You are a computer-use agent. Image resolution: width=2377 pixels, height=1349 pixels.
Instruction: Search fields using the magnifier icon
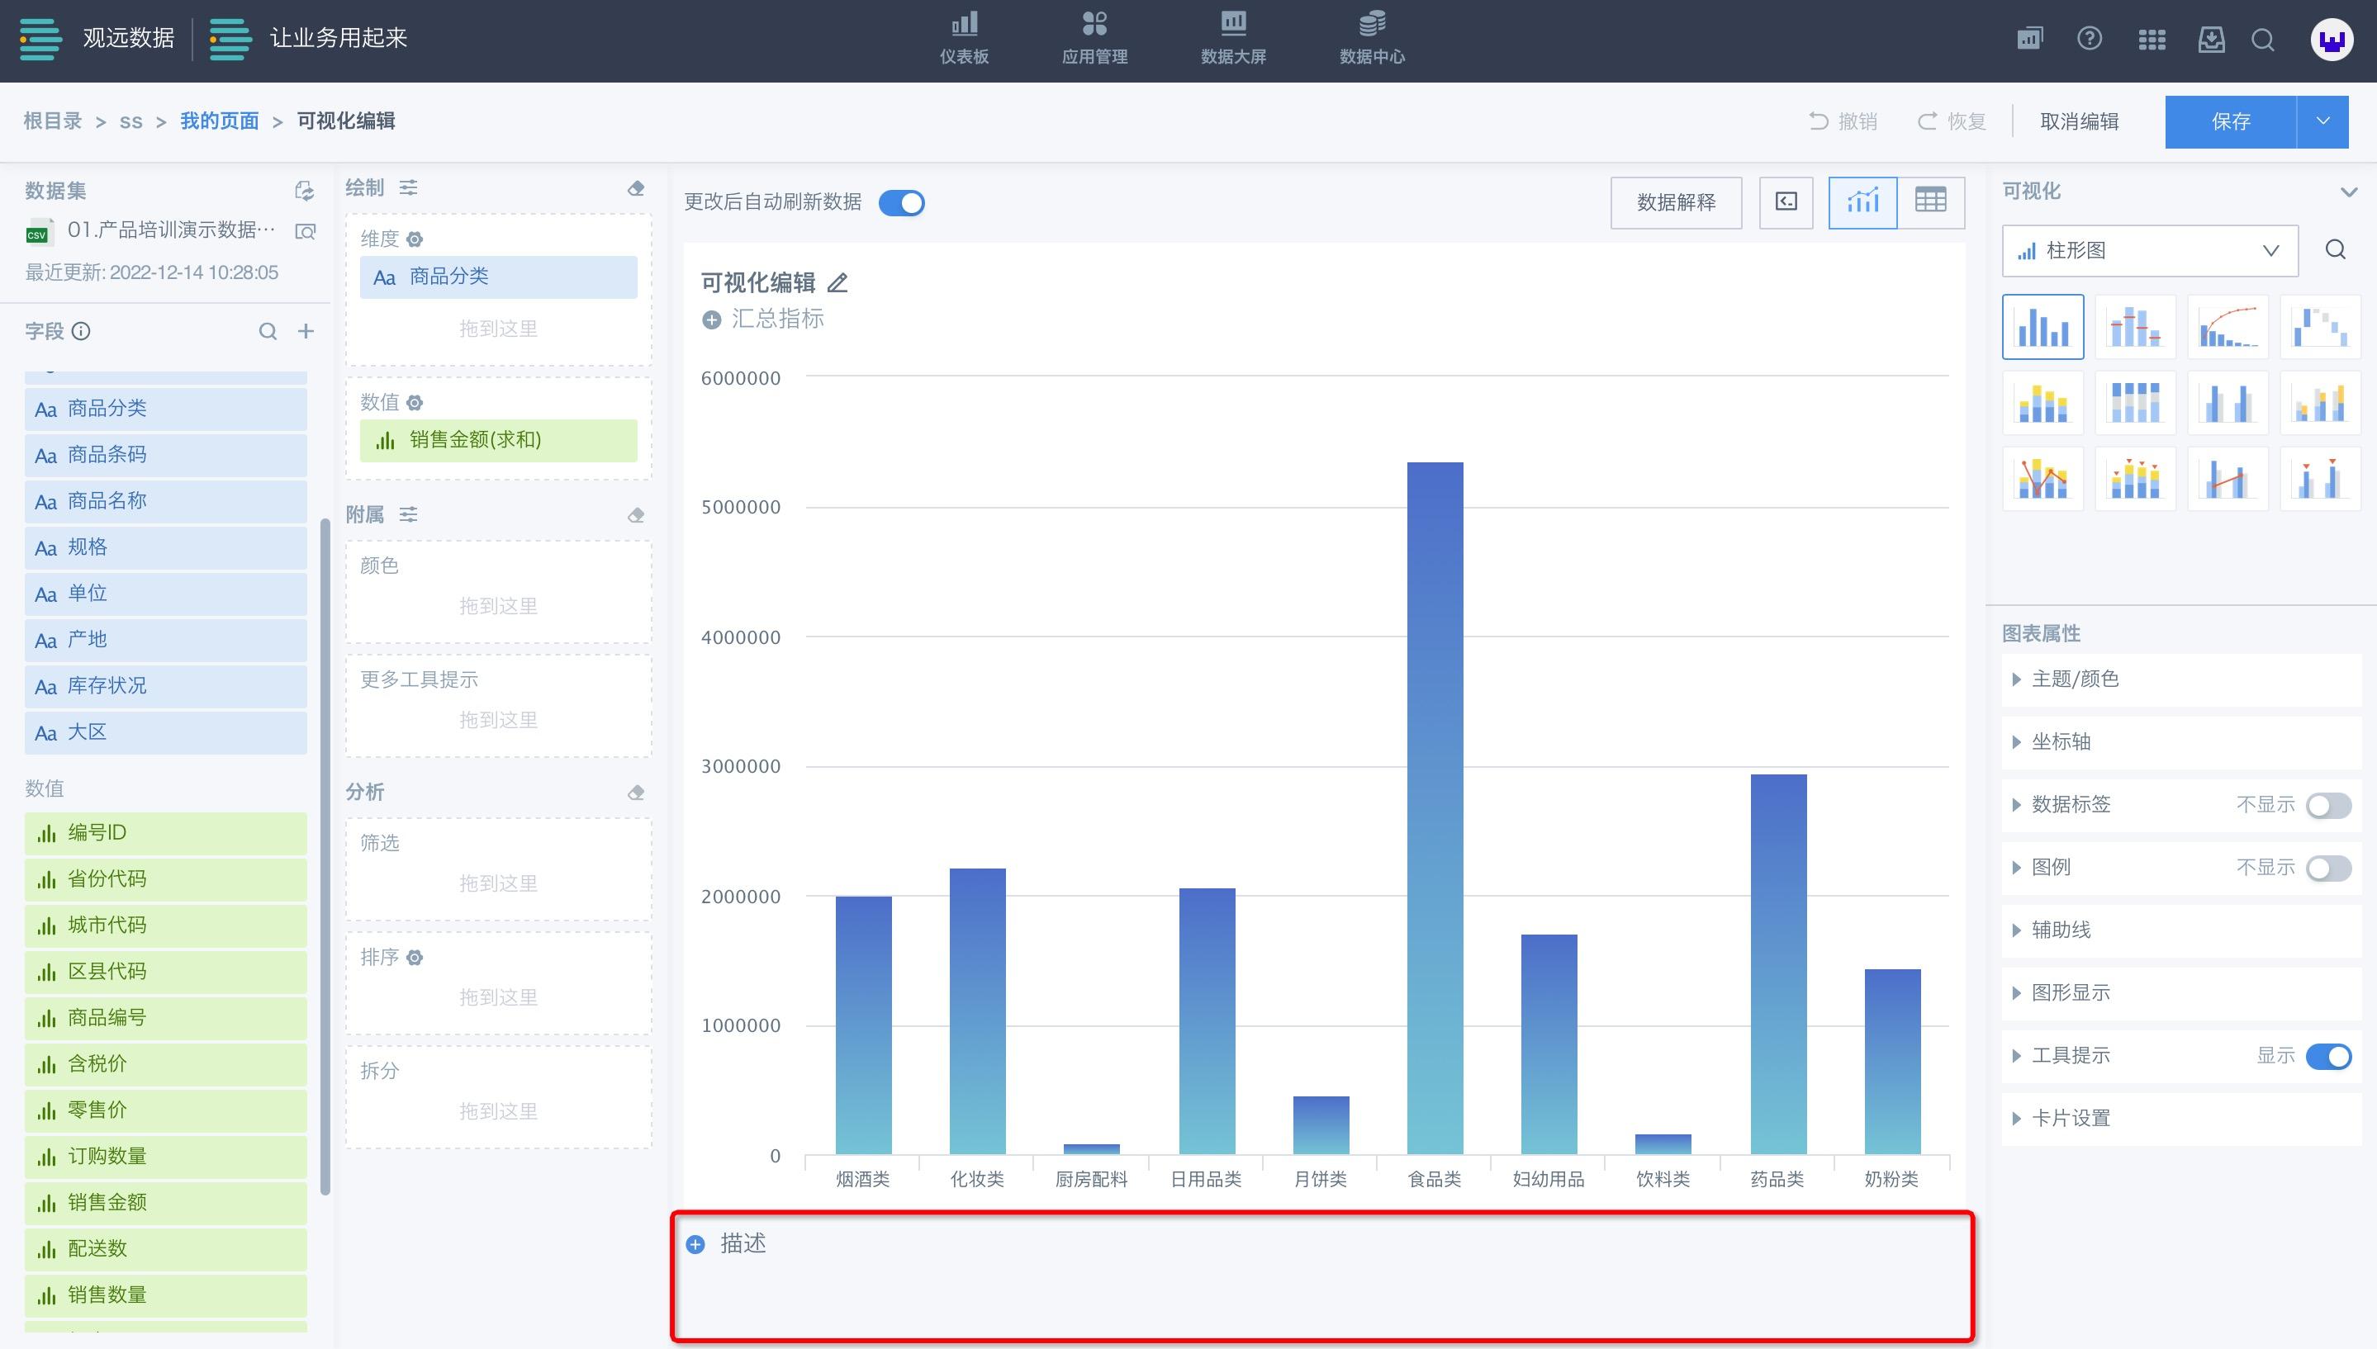click(x=268, y=331)
